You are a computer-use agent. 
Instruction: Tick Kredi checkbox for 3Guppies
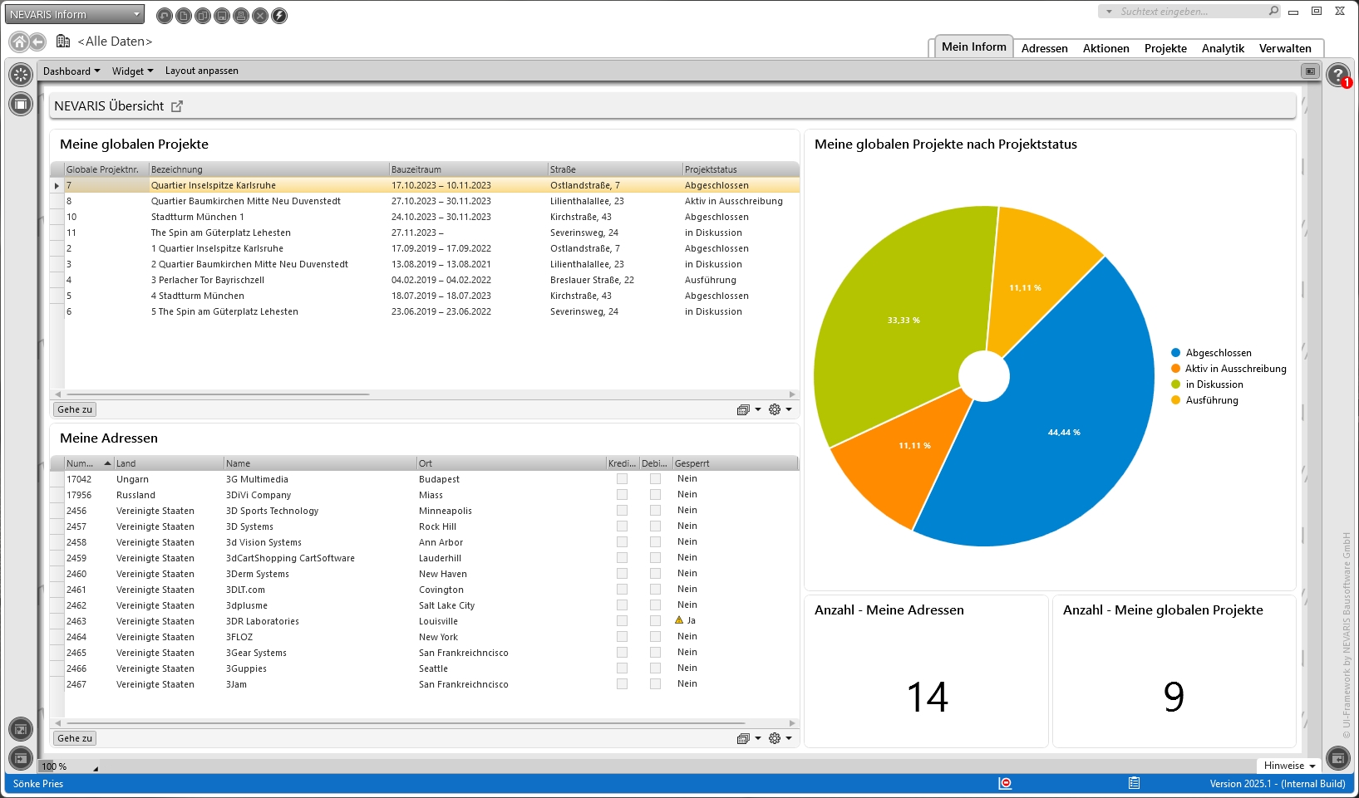coord(622,668)
